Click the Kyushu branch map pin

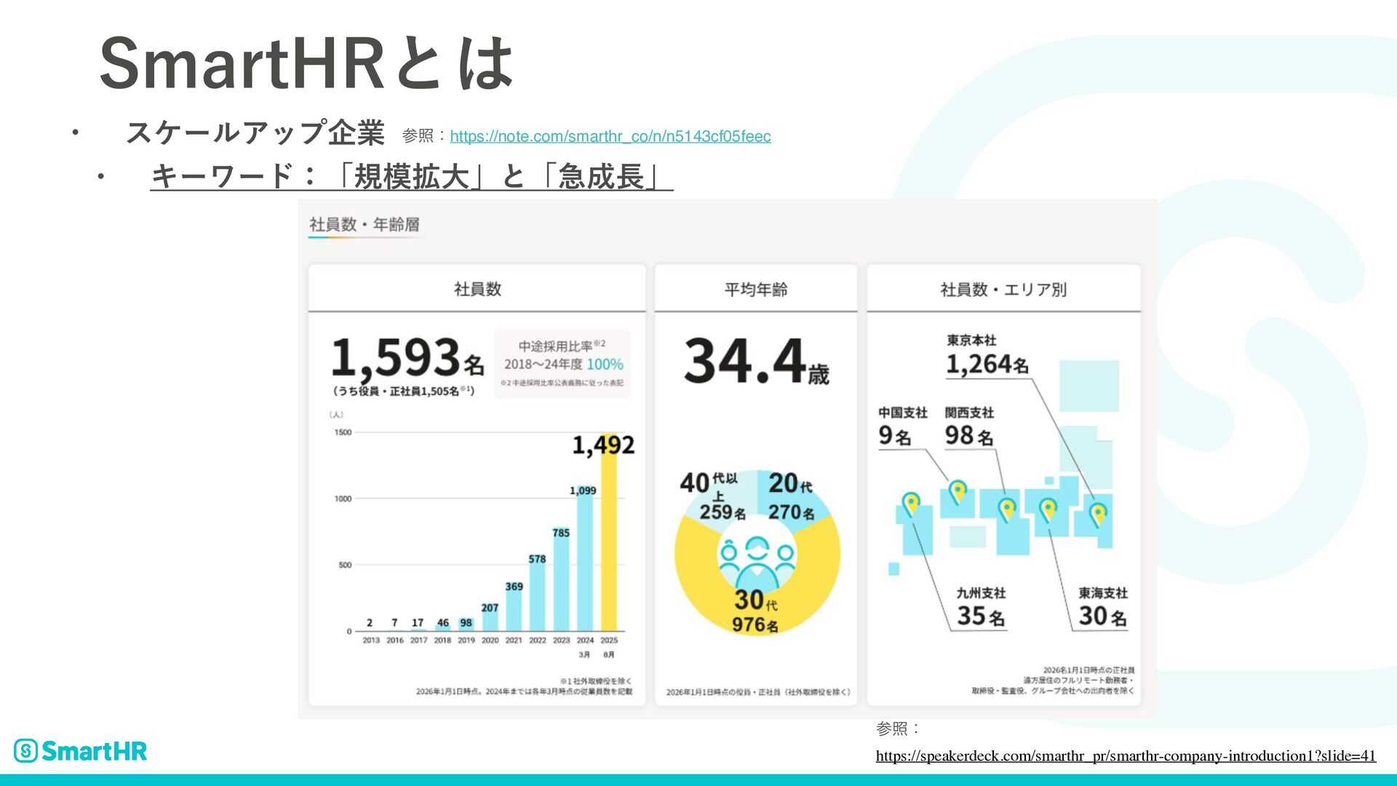911,503
